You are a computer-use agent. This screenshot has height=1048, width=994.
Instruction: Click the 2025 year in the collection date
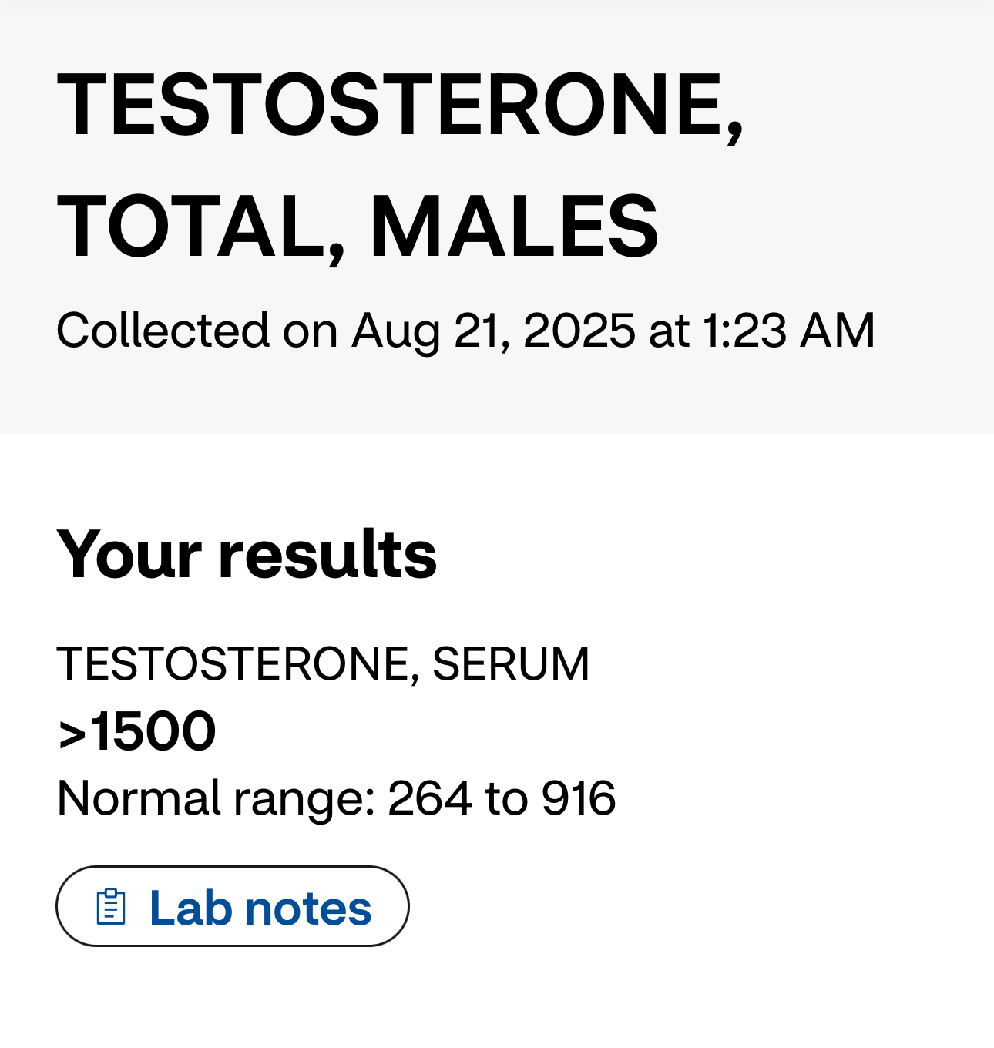click(x=579, y=331)
